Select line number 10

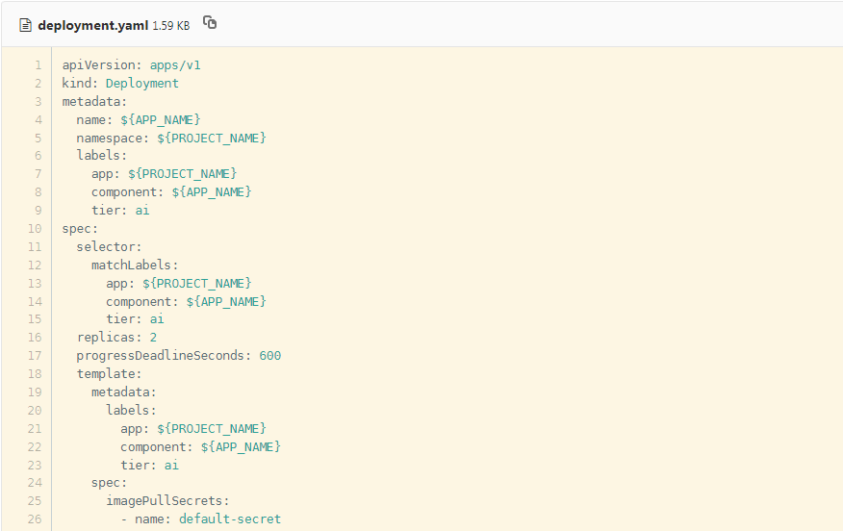tap(35, 228)
